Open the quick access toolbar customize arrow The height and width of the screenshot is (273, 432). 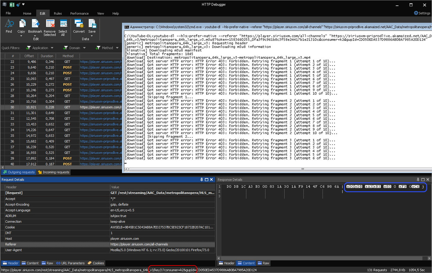(24, 5)
